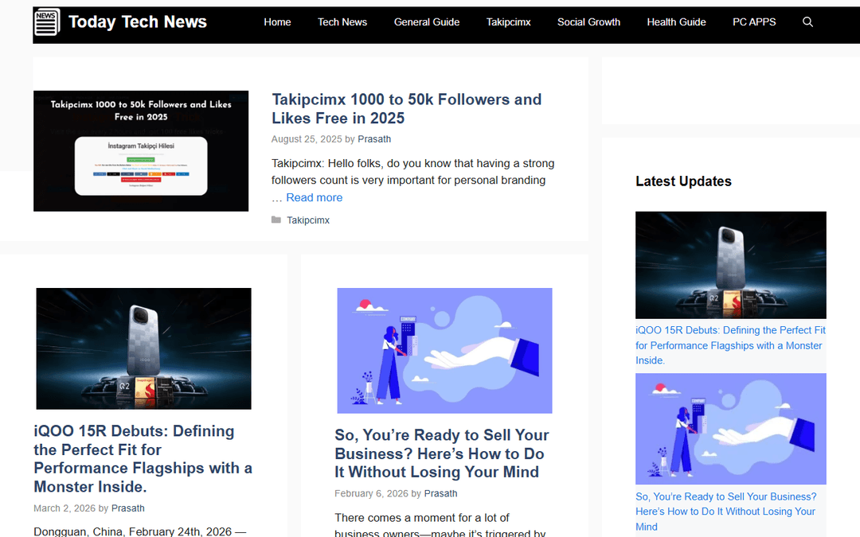Open the PC APPS menu
The width and height of the screenshot is (860, 537).
coord(754,22)
